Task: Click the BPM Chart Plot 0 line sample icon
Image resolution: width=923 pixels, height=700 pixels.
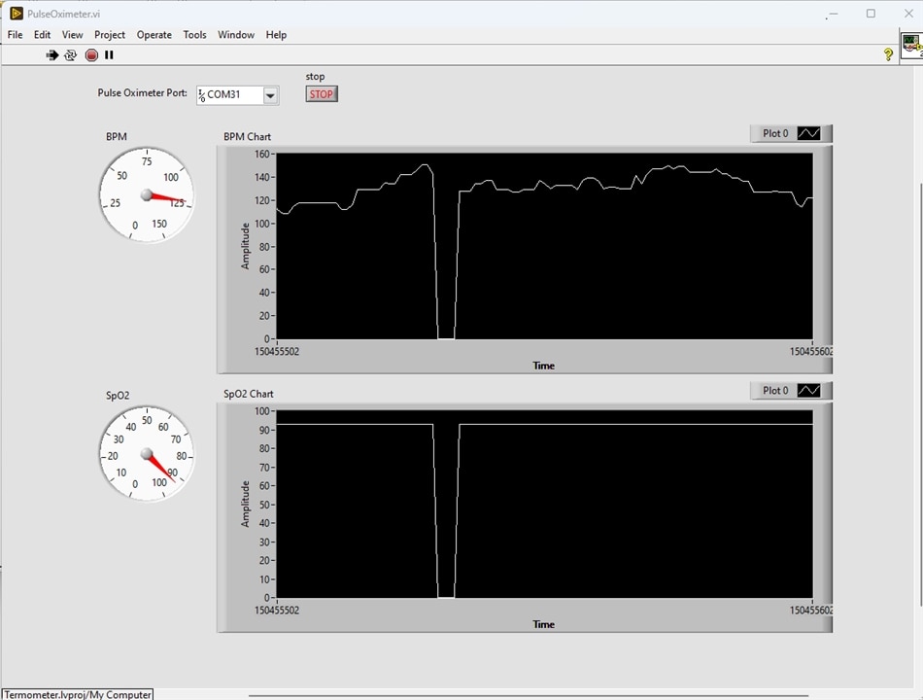Action: 808,133
